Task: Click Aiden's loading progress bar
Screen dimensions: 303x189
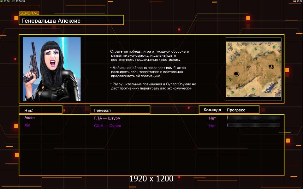Action: [x=253, y=117]
